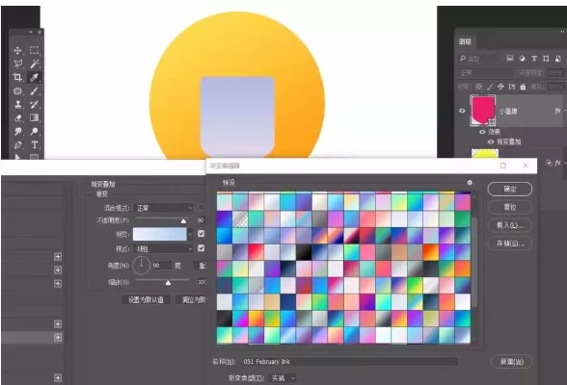The height and width of the screenshot is (385, 567).
Task: Click 设置为默认值 button
Action: point(147,300)
